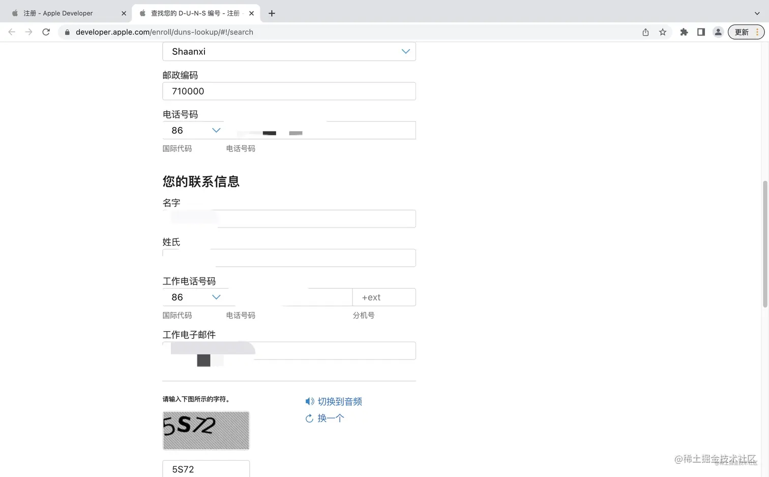Select the 查找您的 D-U-N-S 编号 tab
Image resolution: width=769 pixels, height=477 pixels.
coord(196,13)
